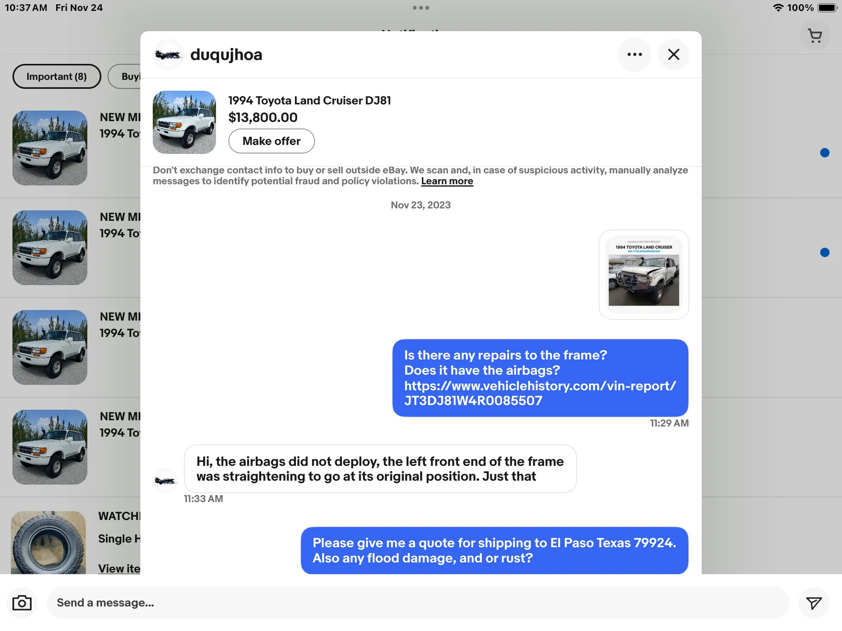Open the 1994 Toyota Land Cruiser DJ81 title
The width and height of the screenshot is (842, 631).
tap(309, 101)
